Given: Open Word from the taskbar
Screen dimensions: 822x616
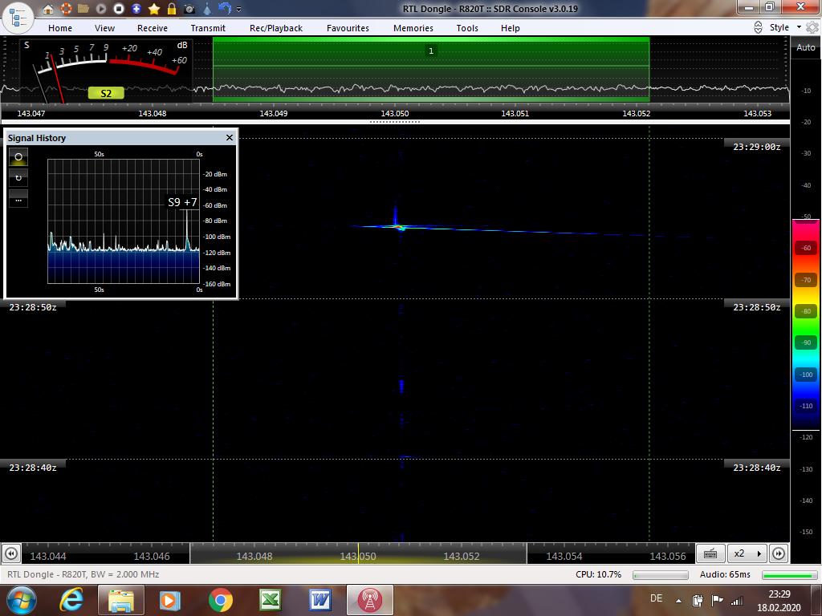Looking at the screenshot, I should pyautogui.click(x=319, y=600).
